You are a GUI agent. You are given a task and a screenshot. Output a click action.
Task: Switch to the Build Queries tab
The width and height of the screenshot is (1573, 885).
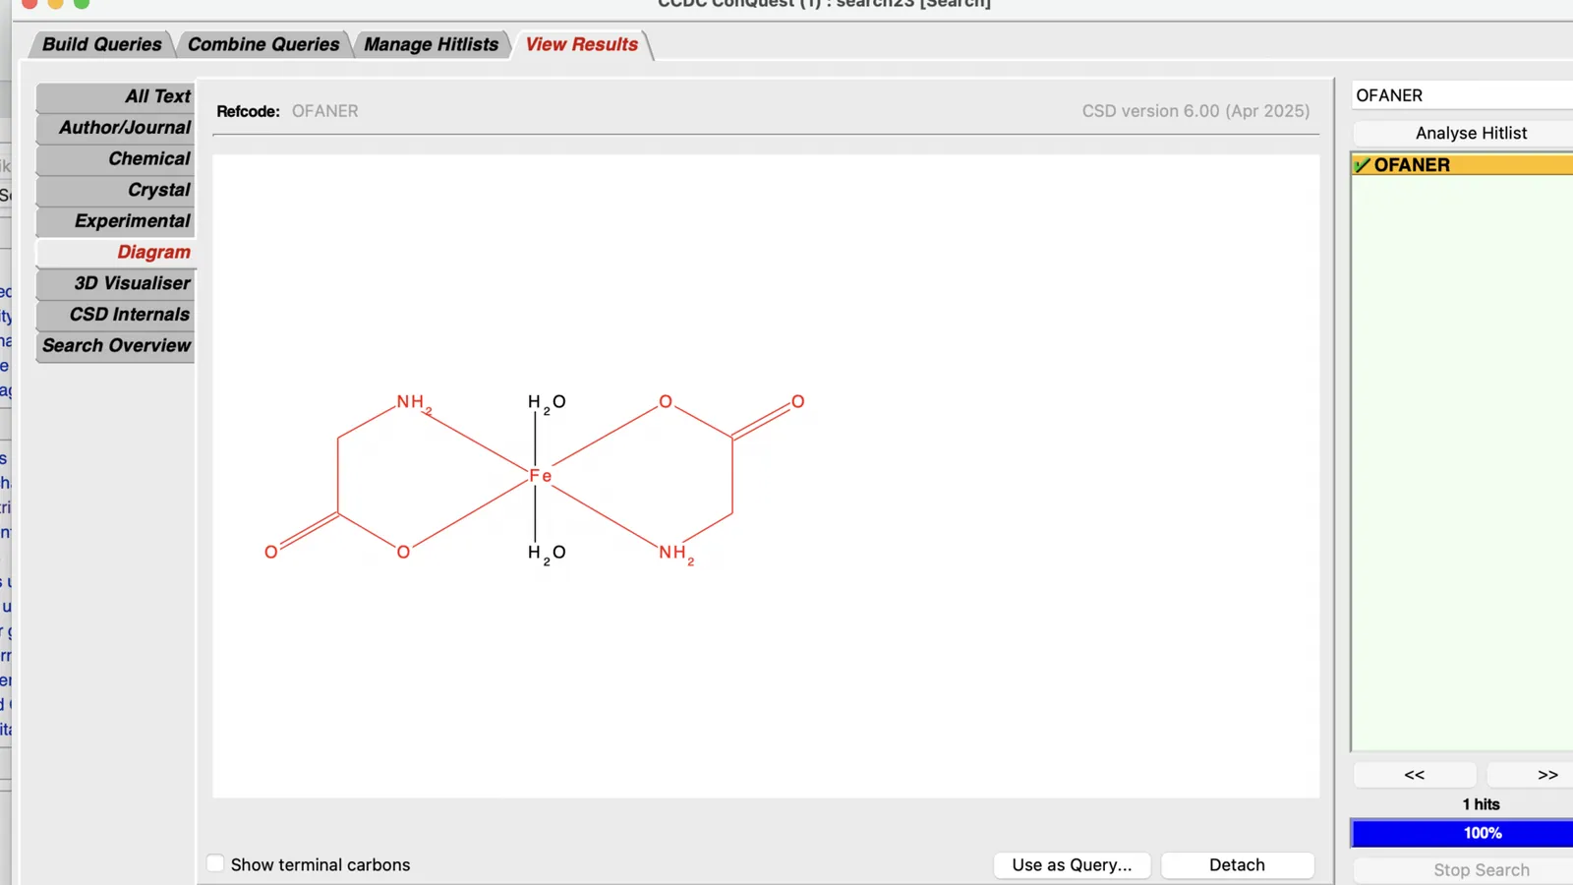(102, 44)
